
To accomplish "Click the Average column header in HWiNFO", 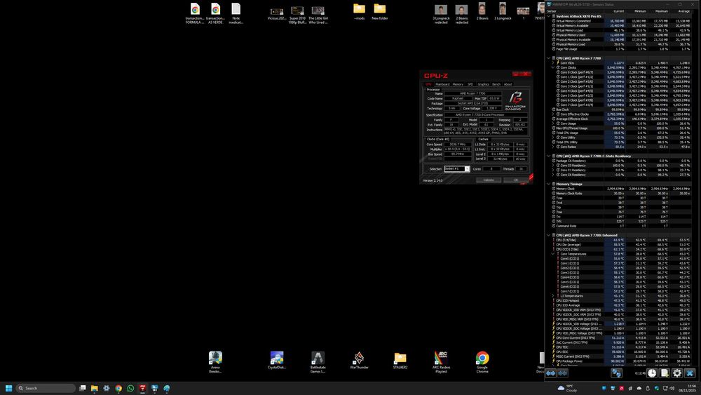I will click(680, 11).
